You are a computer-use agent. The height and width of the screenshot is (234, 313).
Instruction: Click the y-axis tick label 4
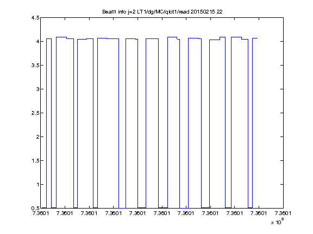point(37,41)
